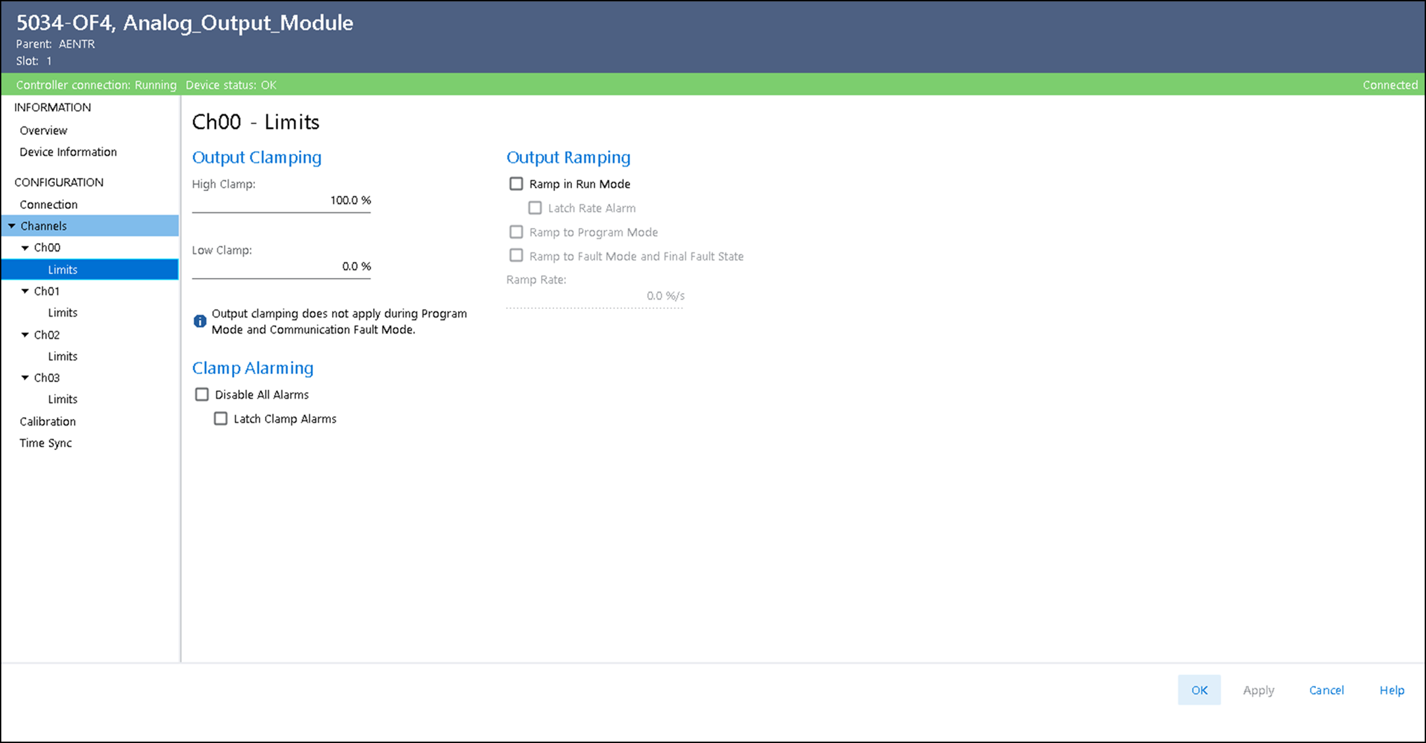Select Connection in configuration list
1426x743 pixels.
pyautogui.click(x=49, y=205)
